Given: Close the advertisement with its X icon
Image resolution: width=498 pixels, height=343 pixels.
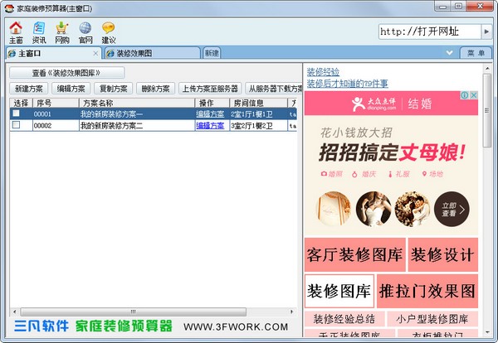Looking at the screenshot, I should pos(474,95).
